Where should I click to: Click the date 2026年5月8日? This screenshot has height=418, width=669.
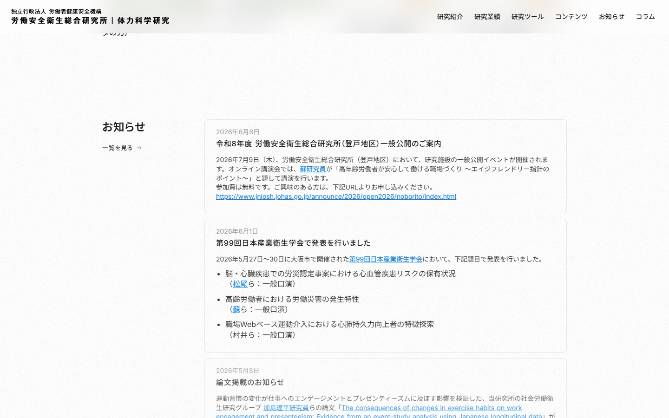(x=238, y=371)
